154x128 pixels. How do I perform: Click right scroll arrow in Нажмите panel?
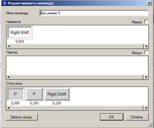(146, 46)
